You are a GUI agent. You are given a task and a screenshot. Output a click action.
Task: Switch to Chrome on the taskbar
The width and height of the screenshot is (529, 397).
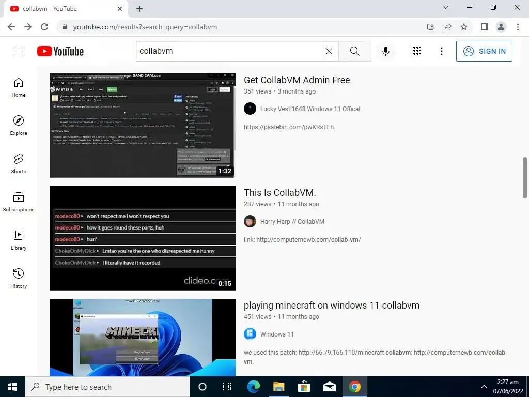click(x=354, y=387)
